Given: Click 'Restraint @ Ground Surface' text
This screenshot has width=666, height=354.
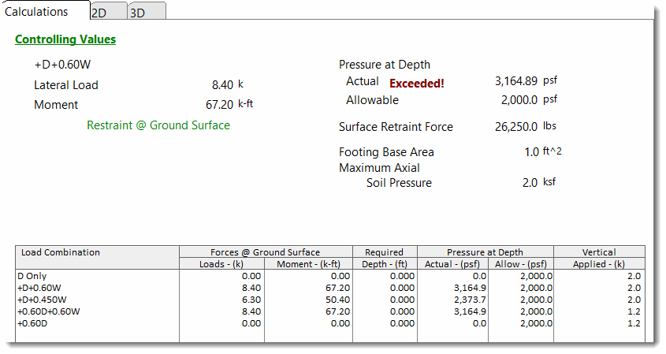Looking at the screenshot, I should pyautogui.click(x=158, y=125).
